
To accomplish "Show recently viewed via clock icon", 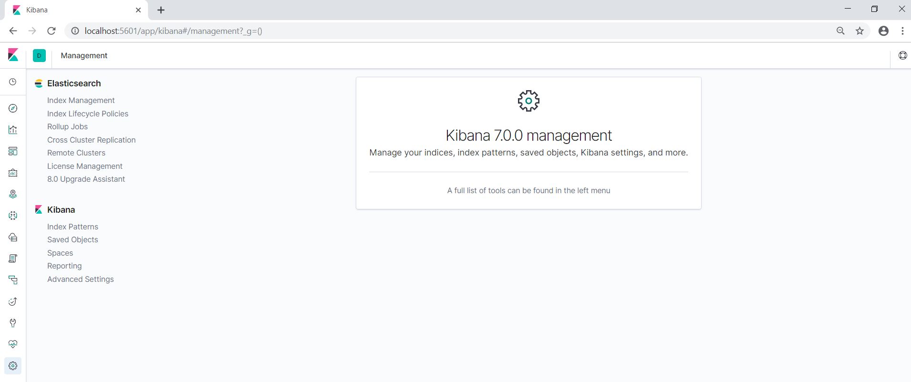I will (13, 82).
